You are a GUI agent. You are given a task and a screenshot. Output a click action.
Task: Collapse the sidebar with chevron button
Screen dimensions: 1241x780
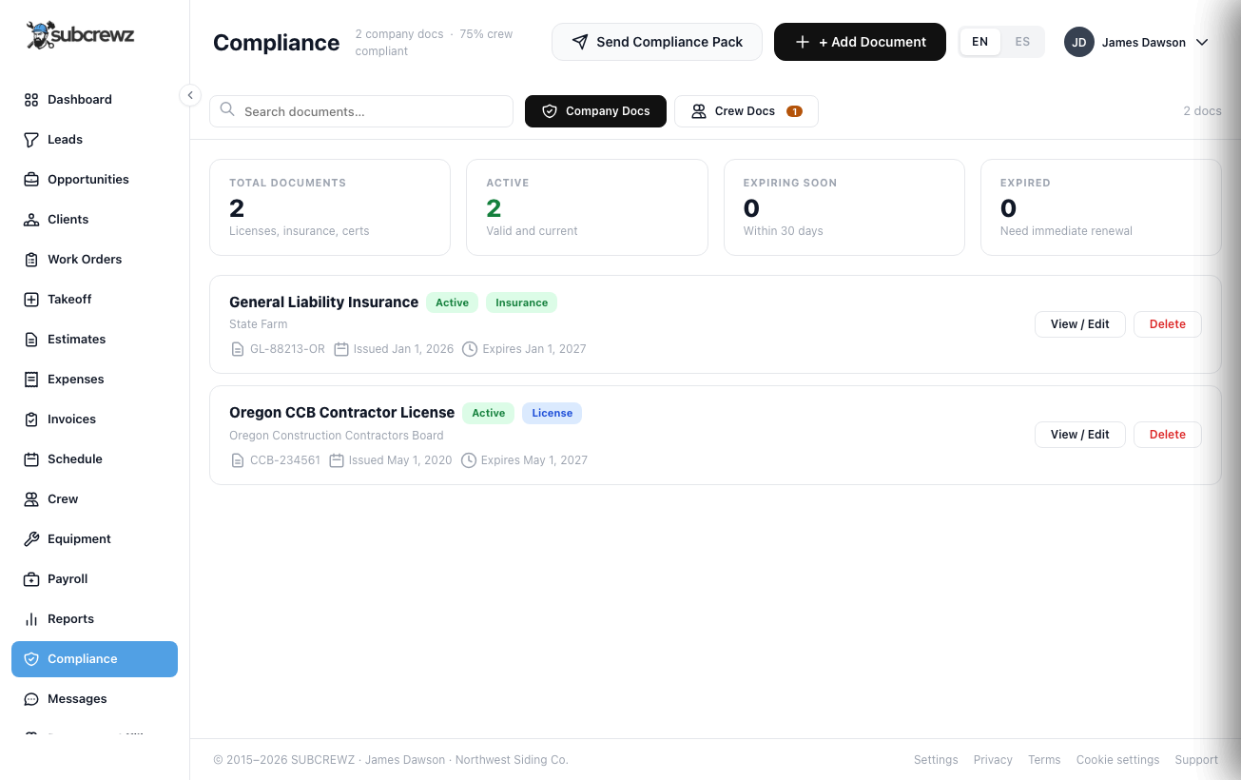[190, 95]
